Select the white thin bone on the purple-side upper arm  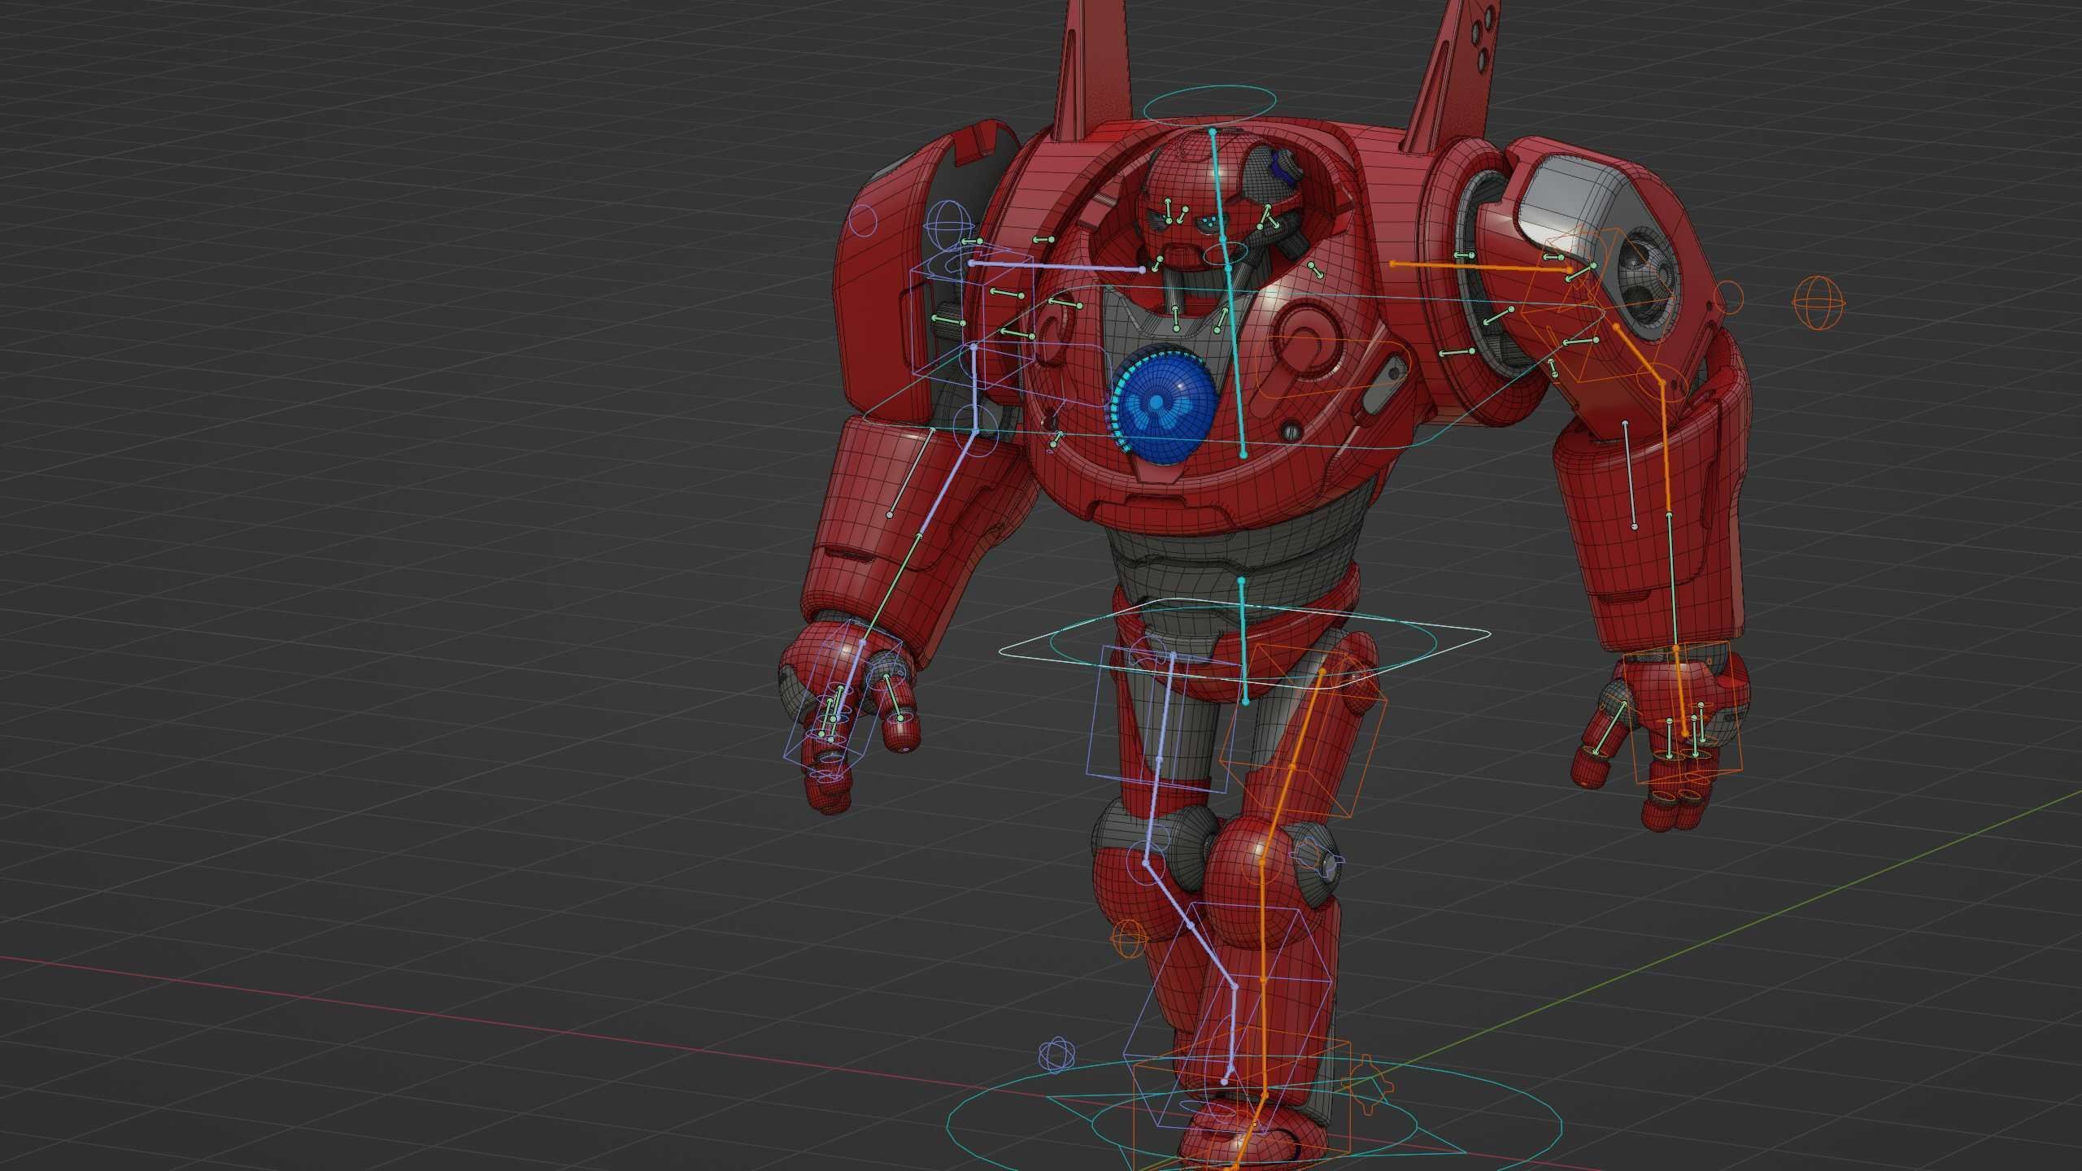point(912,472)
